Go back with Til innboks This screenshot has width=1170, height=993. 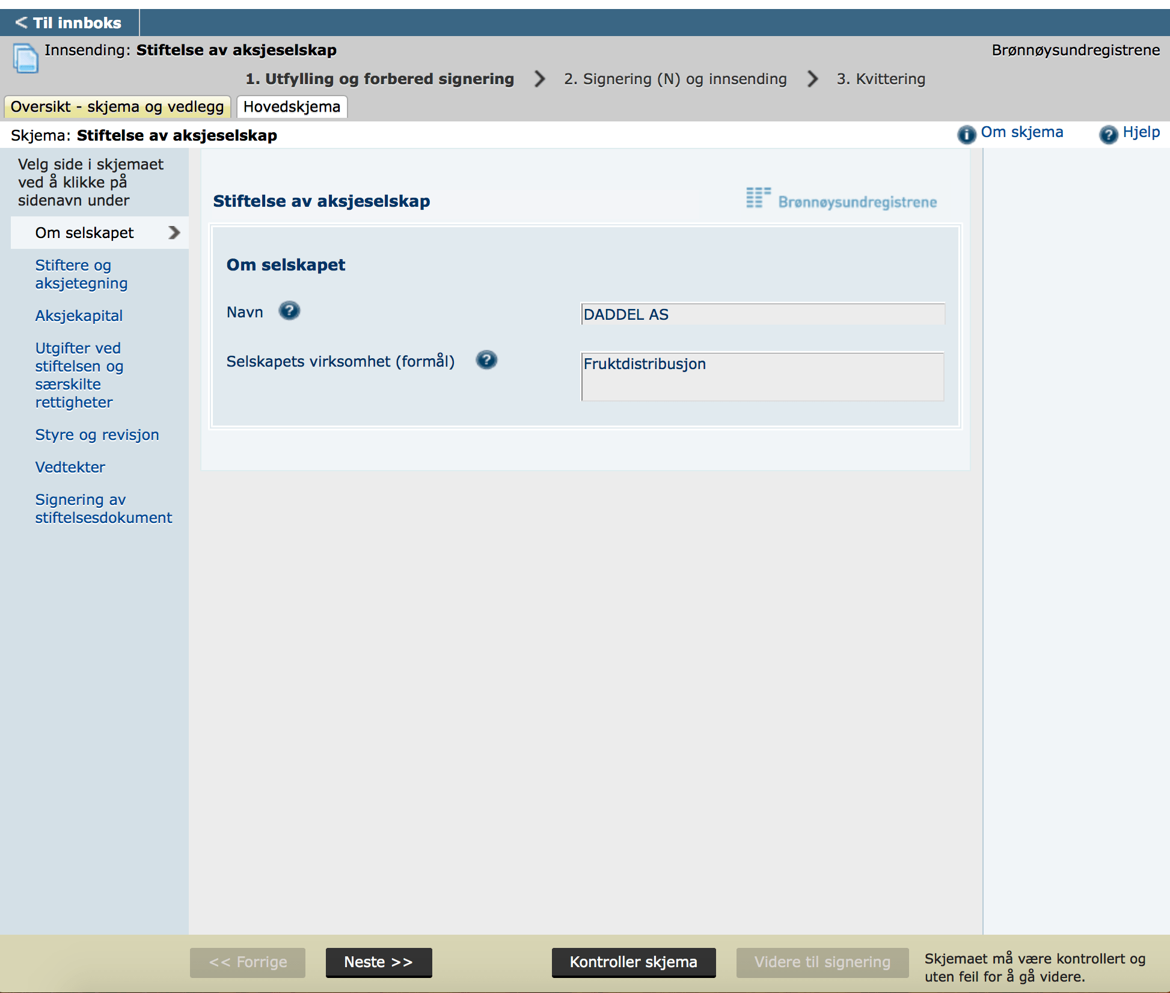[x=69, y=23]
